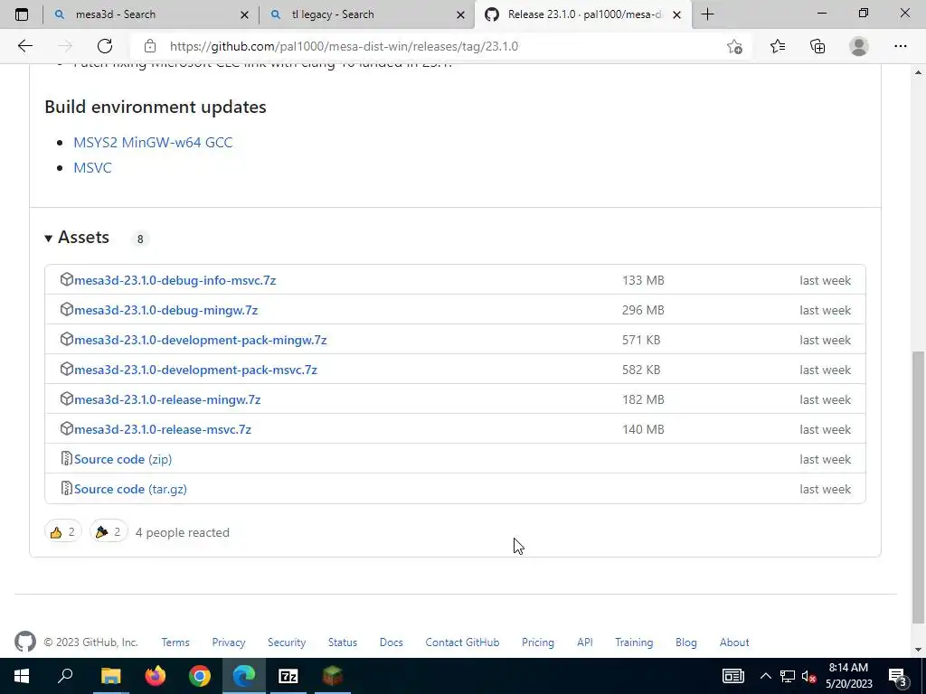The width and height of the screenshot is (926, 694).
Task: View site information lock icon
Action: pyautogui.click(x=150, y=46)
